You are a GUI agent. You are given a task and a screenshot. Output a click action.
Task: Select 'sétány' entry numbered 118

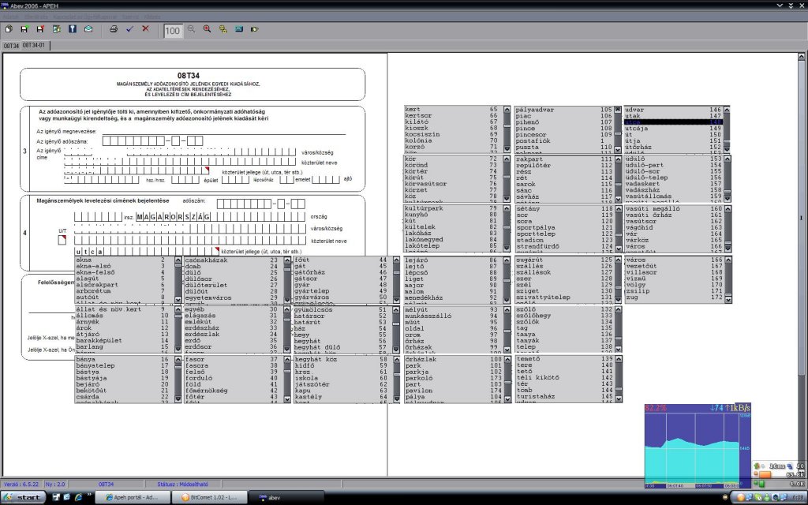point(563,208)
